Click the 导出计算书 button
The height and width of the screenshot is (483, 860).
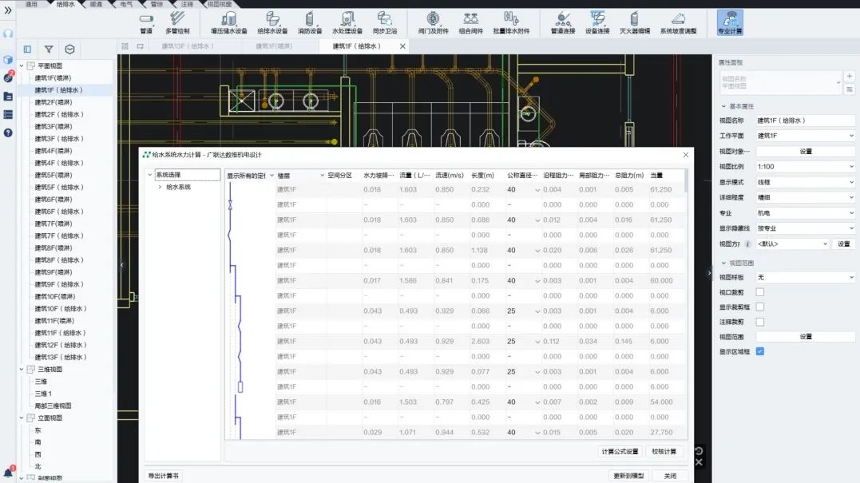click(164, 476)
